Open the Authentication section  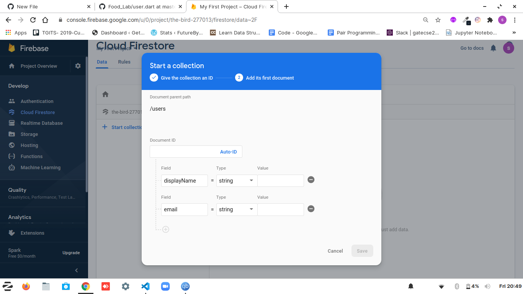pos(37,101)
